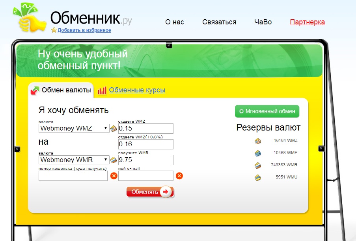Click the red X beside the e-mail field
The width and height of the screenshot is (356, 241).
(179, 176)
